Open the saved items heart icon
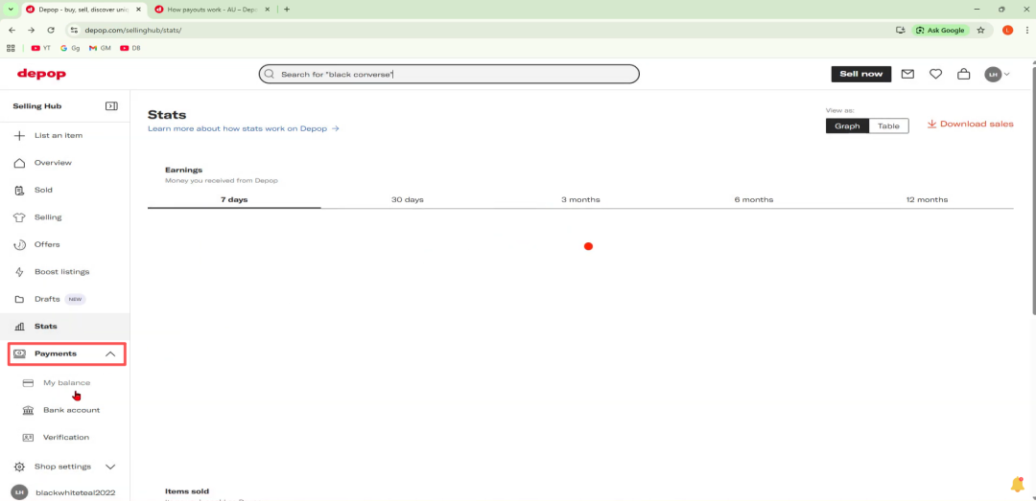This screenshot has height=501, width=1036. point(935,74)
